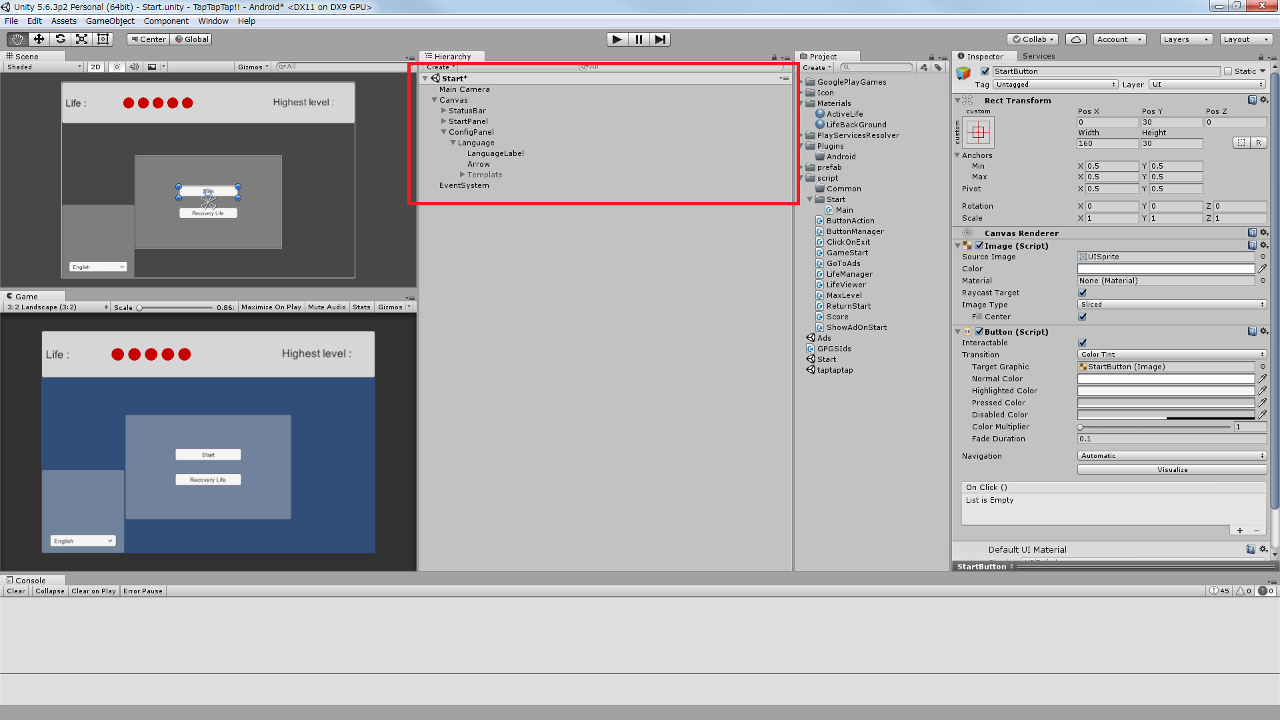Image resolution: width=1280 pixels, height=720 pixels.
Task: Open Transition dropdown Color Tint
Action: 1171,355
